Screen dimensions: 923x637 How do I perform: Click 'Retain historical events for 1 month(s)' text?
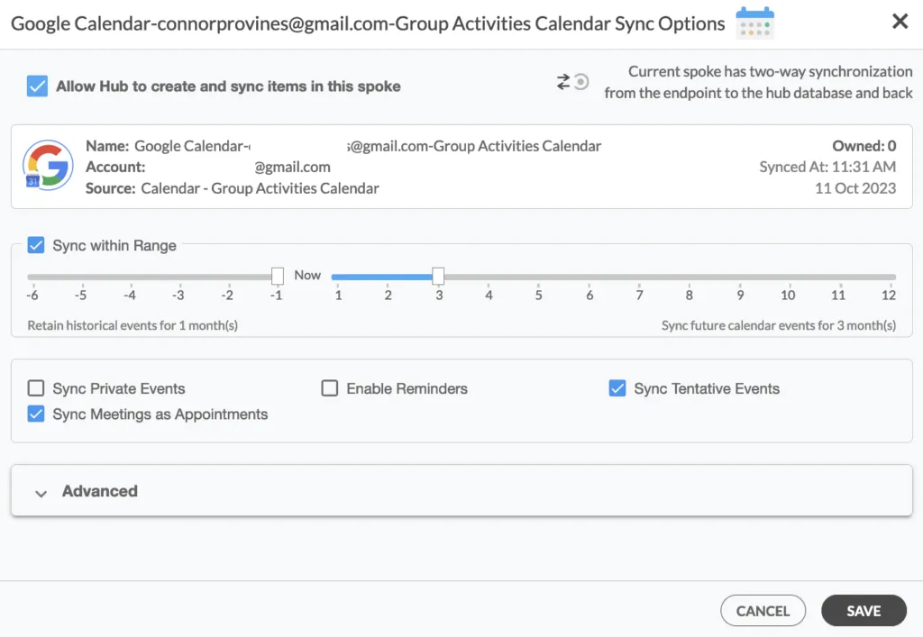click(133, 325)
